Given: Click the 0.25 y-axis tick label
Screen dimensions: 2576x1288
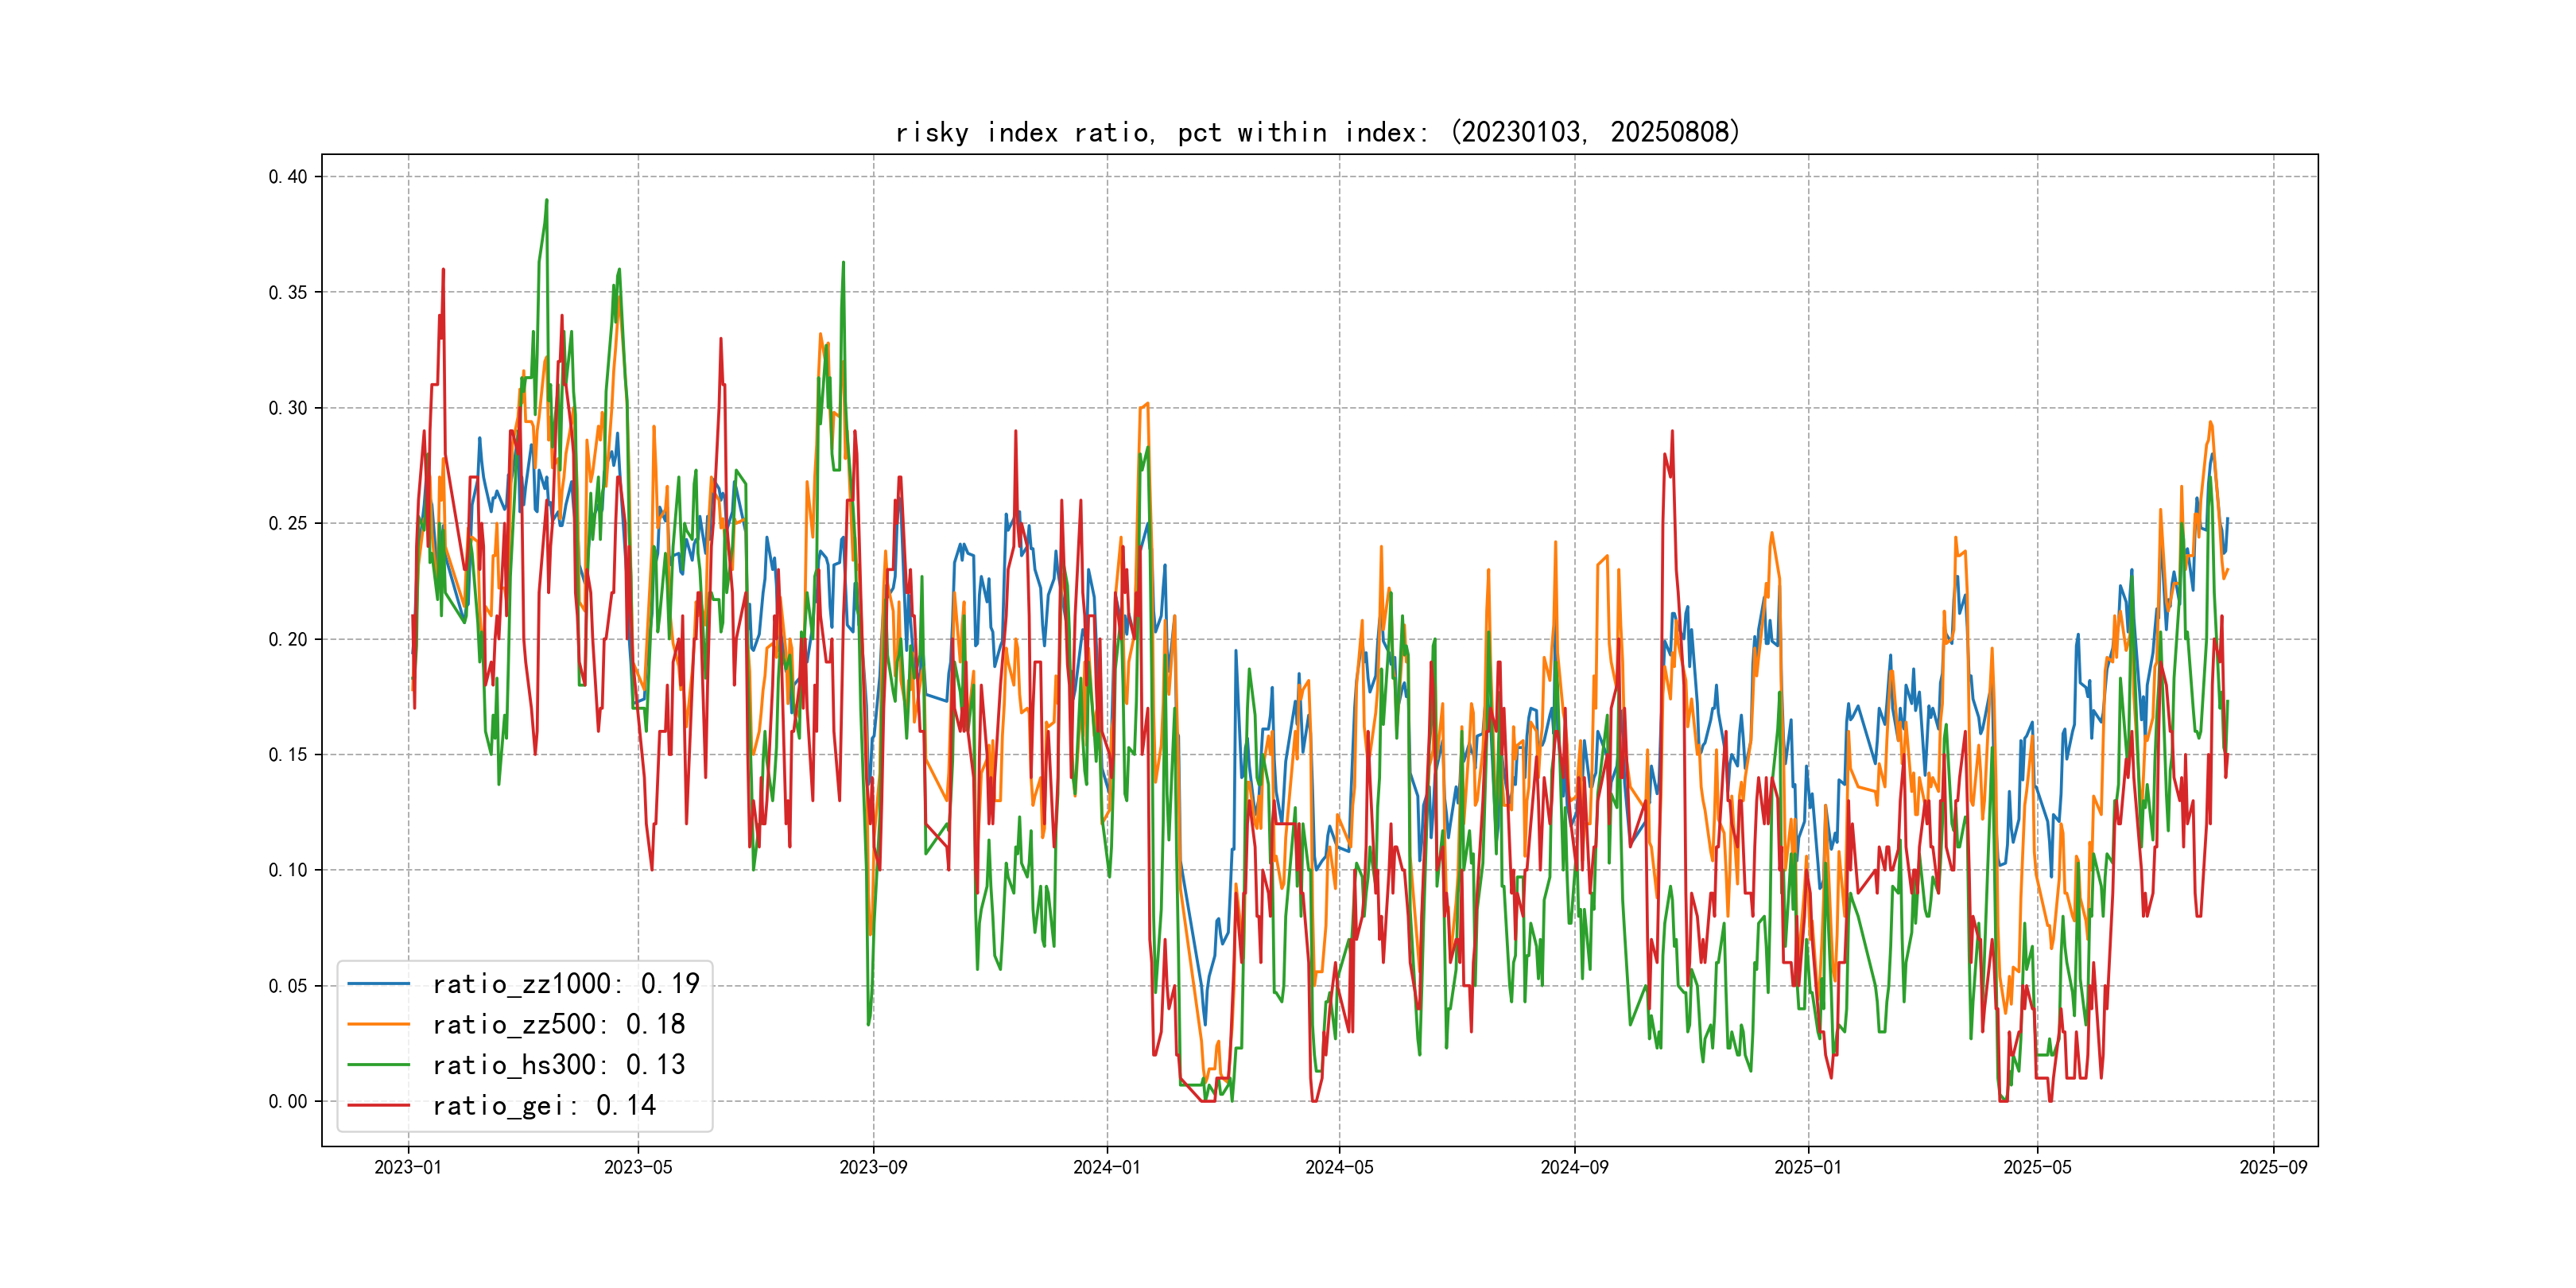Looking at the screenshot, I should [288, 523].
